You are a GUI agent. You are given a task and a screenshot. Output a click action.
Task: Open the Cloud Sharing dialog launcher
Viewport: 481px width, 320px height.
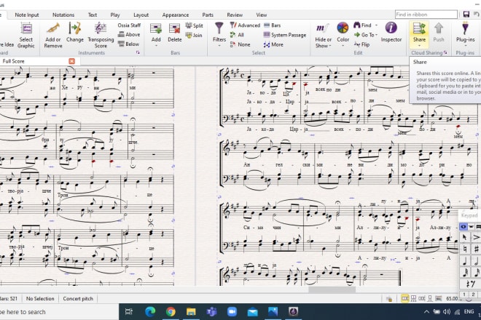point(445,52)
